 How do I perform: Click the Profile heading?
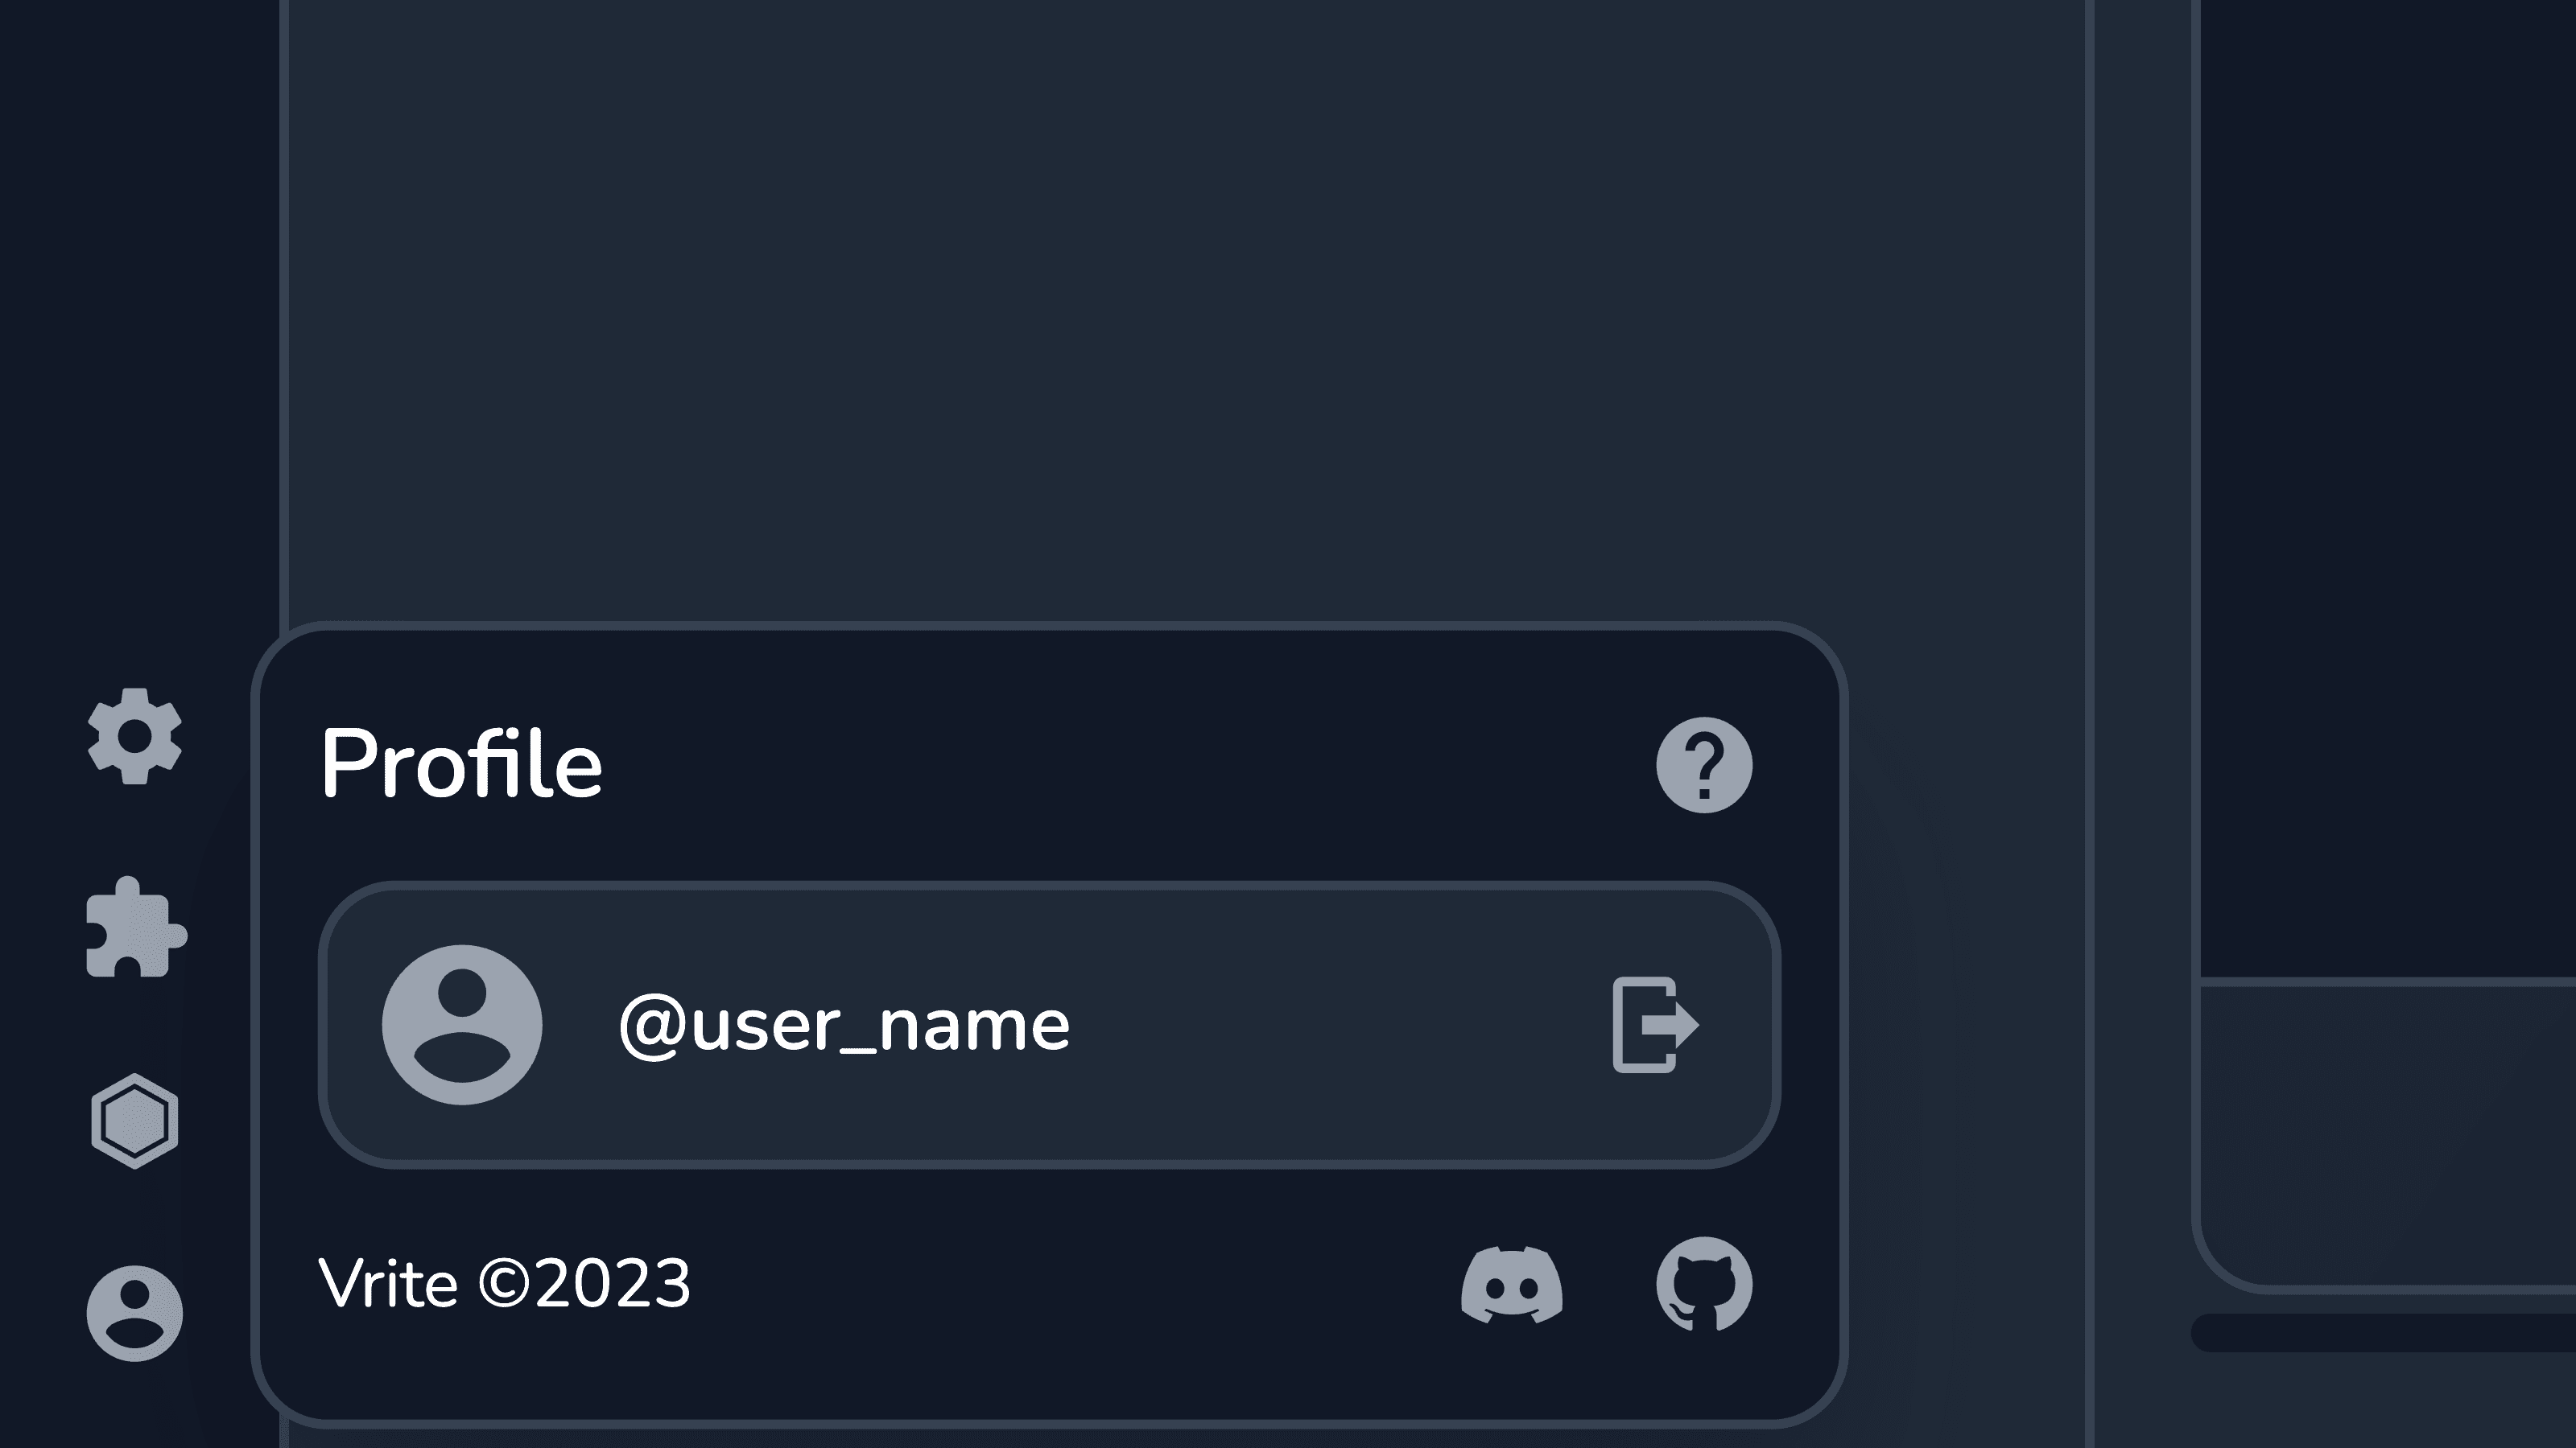[461, 766]
